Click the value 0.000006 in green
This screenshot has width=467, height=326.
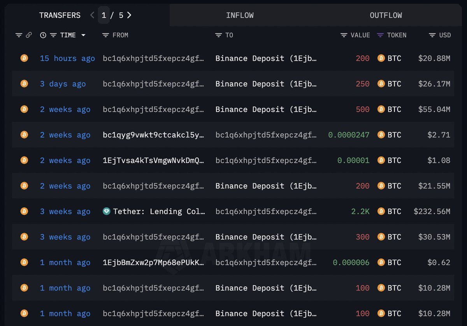click(351, 262)
